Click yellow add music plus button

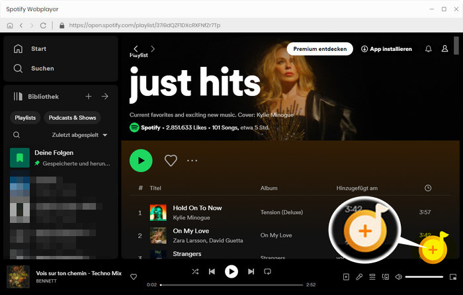[433, 250]
